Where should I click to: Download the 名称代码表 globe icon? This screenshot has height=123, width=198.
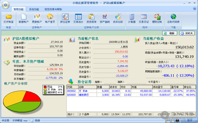coord(173,17)
